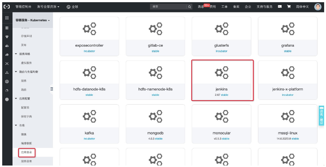Click the search magnifier icon
This screenshot has width=326, height=167.
189,7
